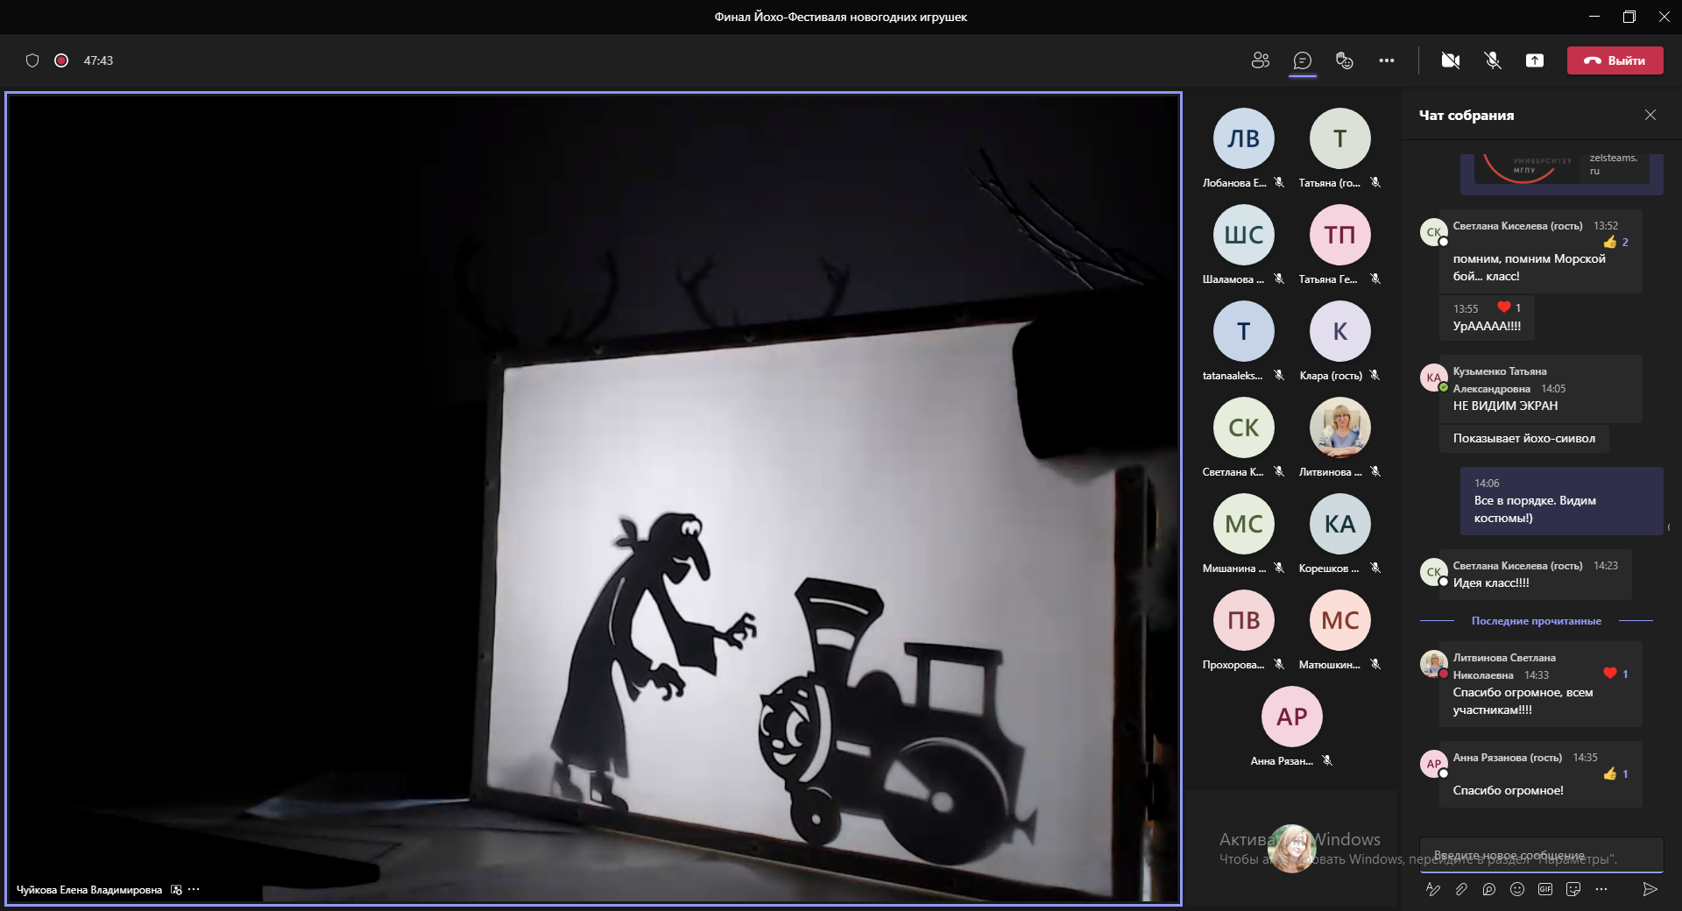1682x911 pixels.
Task: Close the Чат собрания panel
Action: pos(1650,115)
